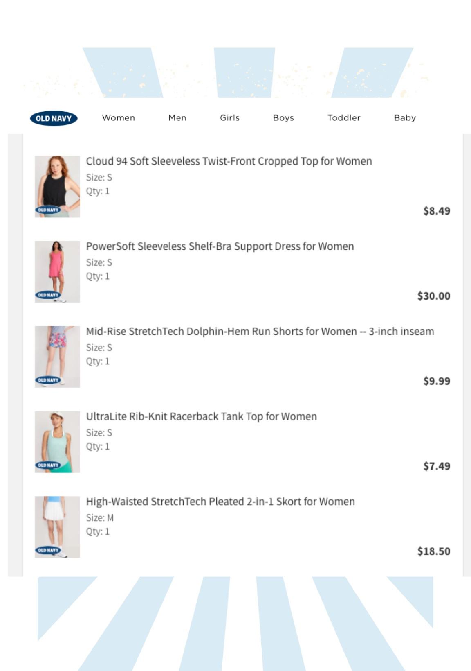
Task: Open the Toddler section
Action: (x=343, y=118)
